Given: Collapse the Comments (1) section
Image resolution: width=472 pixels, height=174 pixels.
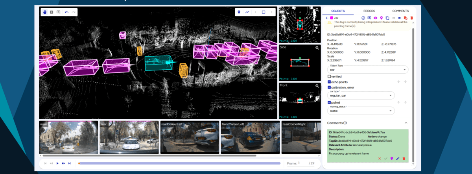Looking at the screenshot, I should click(x=406, y=123).
